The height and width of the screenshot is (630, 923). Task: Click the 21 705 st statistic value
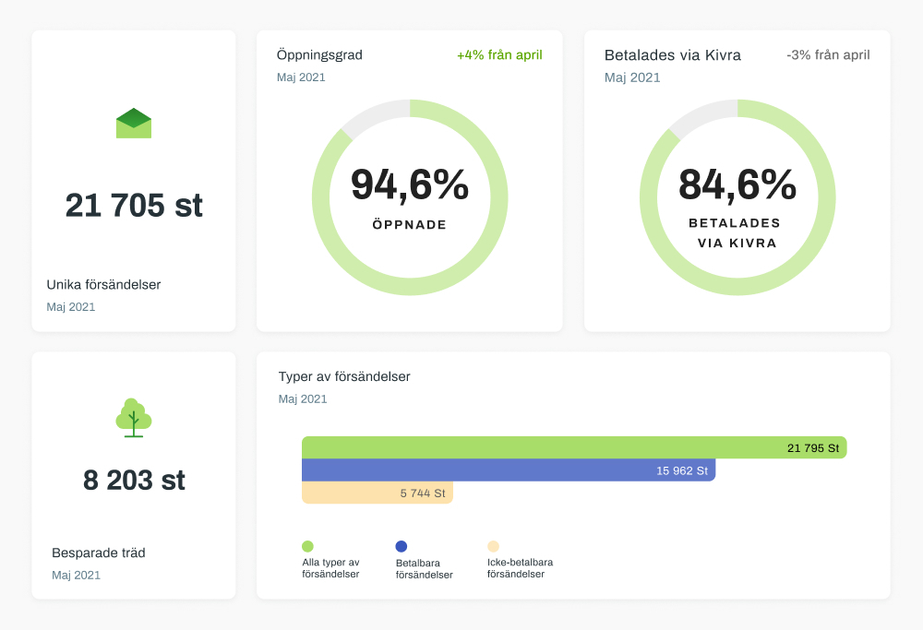click(133, 206)
